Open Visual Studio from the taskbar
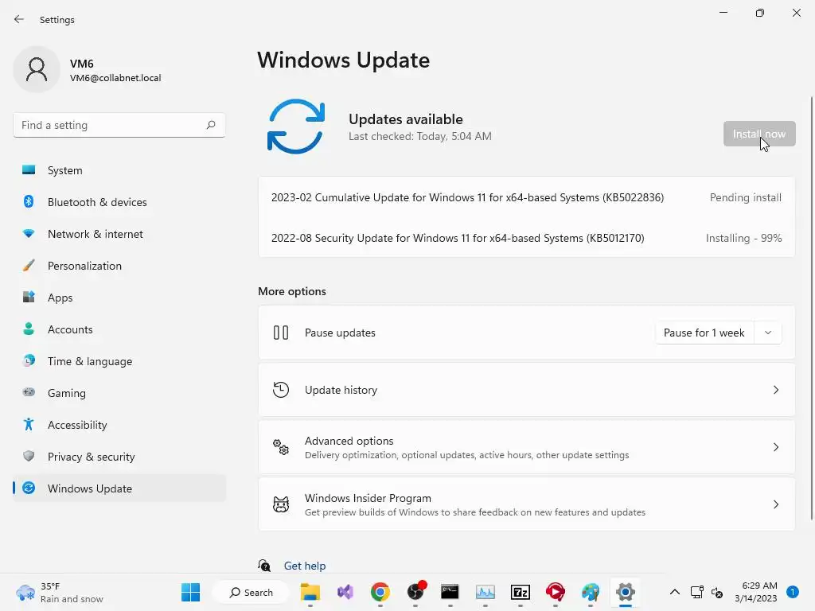Viewport: 815px width, 611px height. coord(345,592)
